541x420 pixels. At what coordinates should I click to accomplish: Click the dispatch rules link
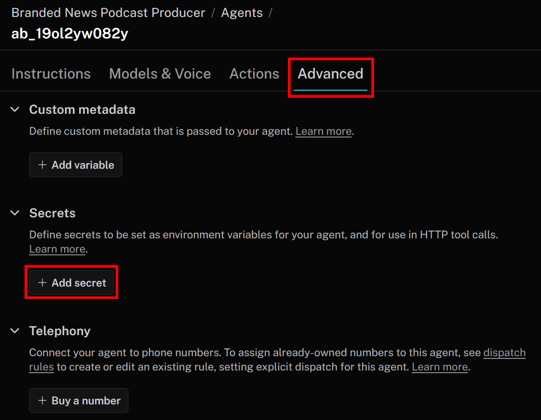(x=504, y=352)
